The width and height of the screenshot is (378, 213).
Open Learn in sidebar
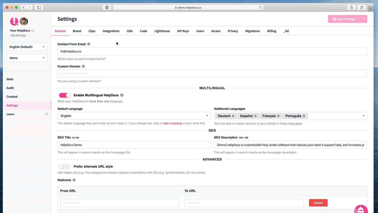10,114
